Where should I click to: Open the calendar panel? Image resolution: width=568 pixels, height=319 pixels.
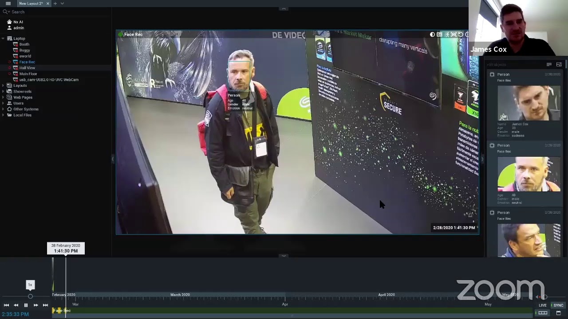pos(558,313)
